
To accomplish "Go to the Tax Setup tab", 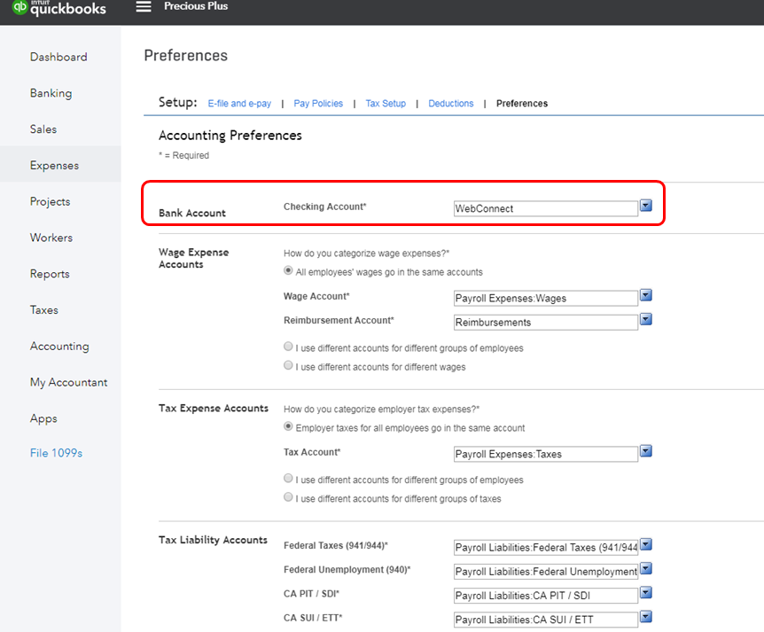I will point(386,104).
